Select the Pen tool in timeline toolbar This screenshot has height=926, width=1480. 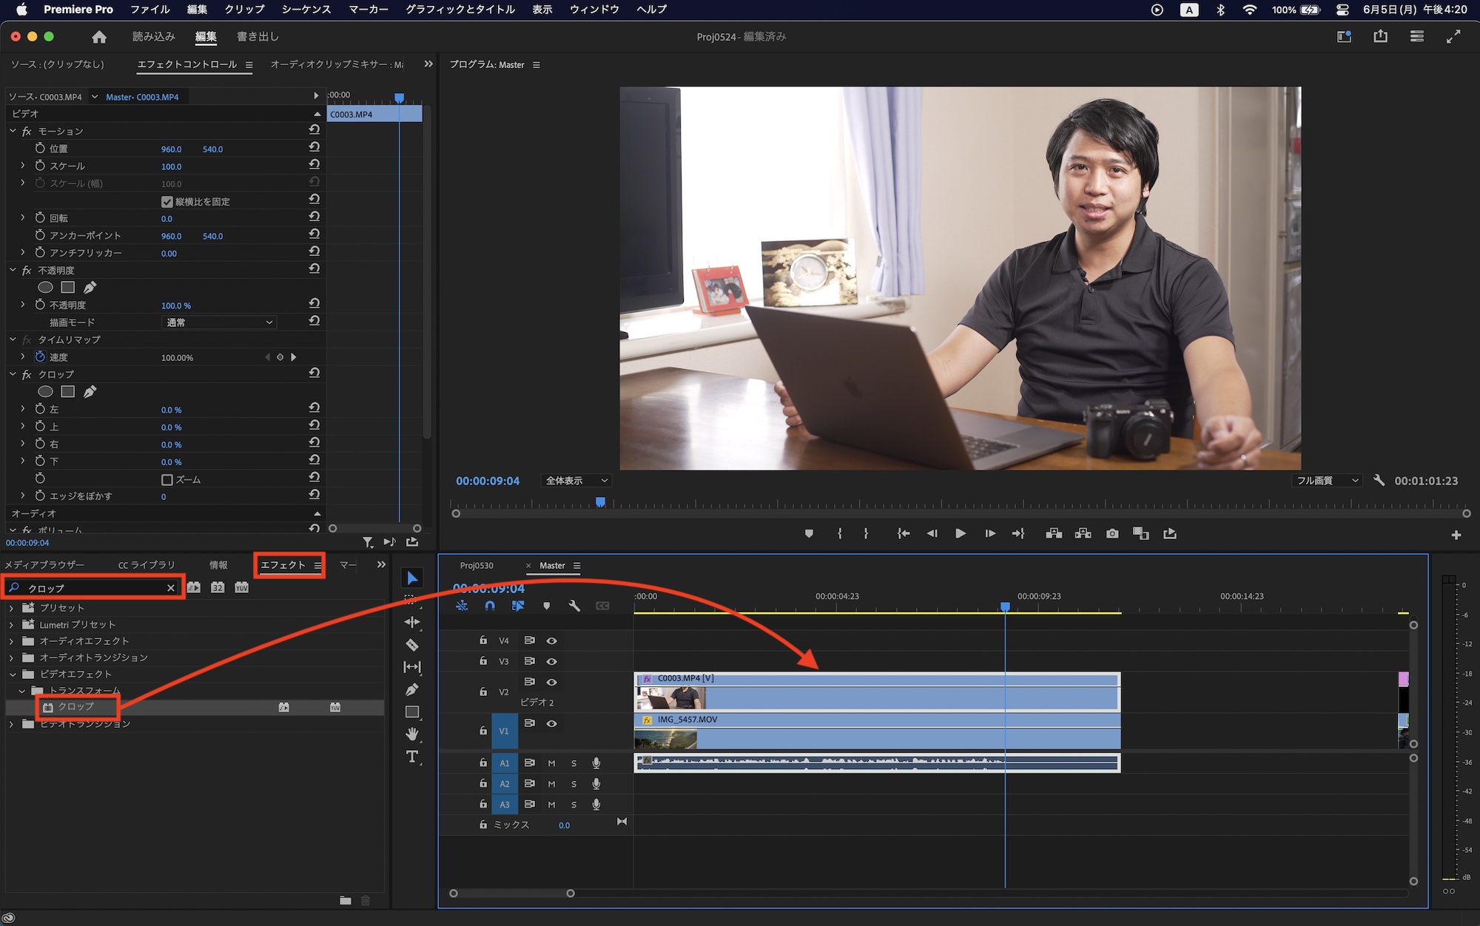[x=412, y=689]
